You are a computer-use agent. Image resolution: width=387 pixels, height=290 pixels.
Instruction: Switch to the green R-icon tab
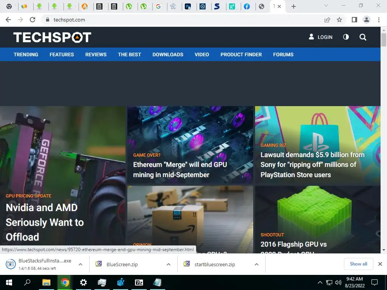click(x=232, y=6)
